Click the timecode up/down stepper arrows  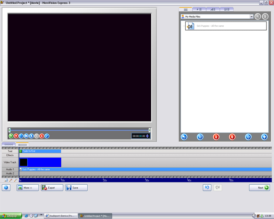[148, 136]
